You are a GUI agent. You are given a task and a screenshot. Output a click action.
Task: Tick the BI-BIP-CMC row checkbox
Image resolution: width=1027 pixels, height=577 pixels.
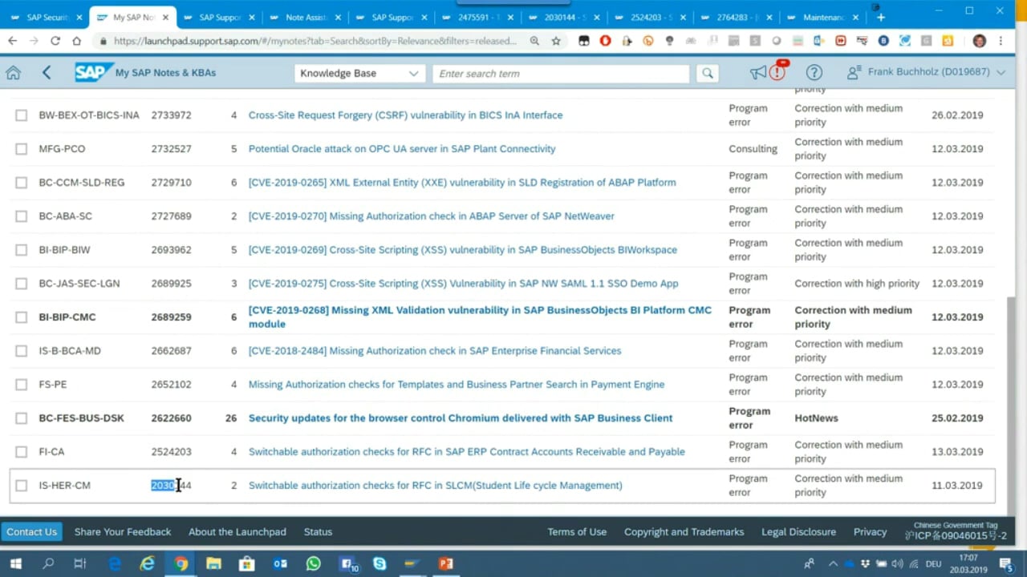pyautogui.click(x=22, y=317)
